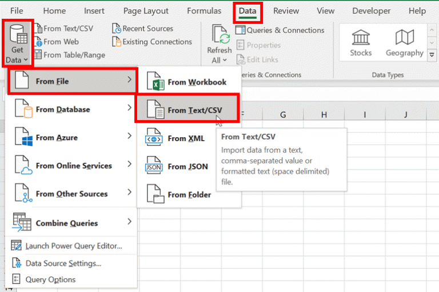This screenshot has width=439, height=292.
Task: Open Queries & Connections pane
Action: [x=280, y=30]
